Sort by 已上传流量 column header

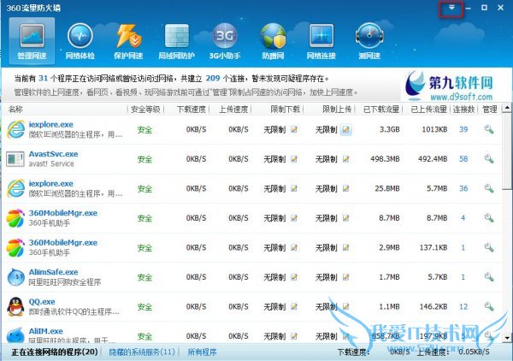[429, 109]
